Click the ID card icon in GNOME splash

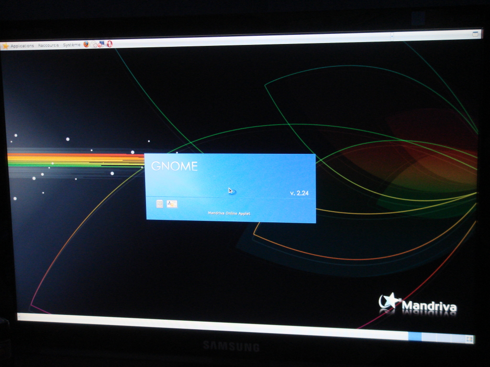tap(172, 204)
